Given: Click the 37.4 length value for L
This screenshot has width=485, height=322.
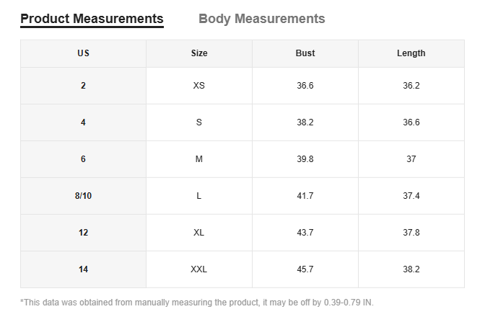Looking at the screenshot, I should (x=411, y=196).
